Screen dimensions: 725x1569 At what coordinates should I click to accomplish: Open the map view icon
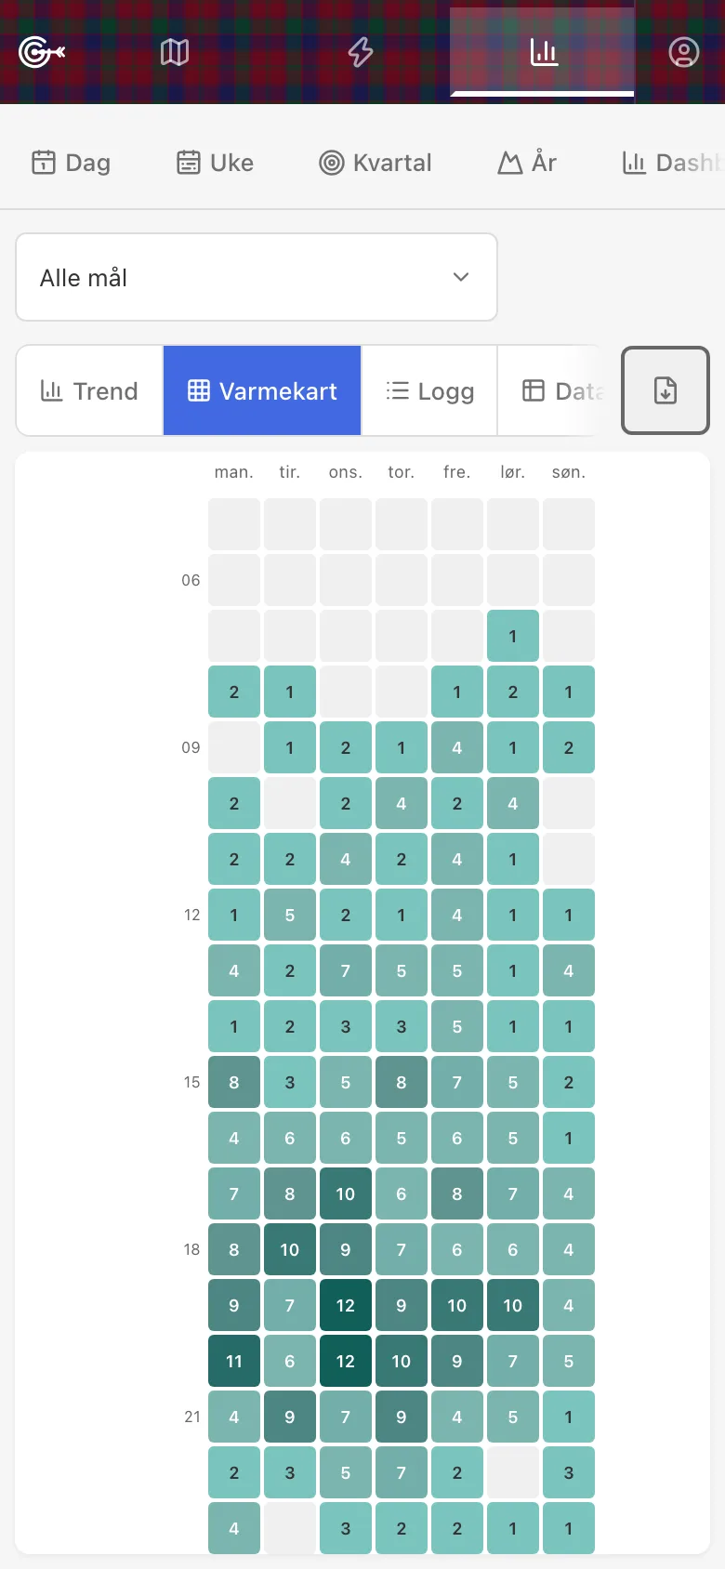click(175, 52)
